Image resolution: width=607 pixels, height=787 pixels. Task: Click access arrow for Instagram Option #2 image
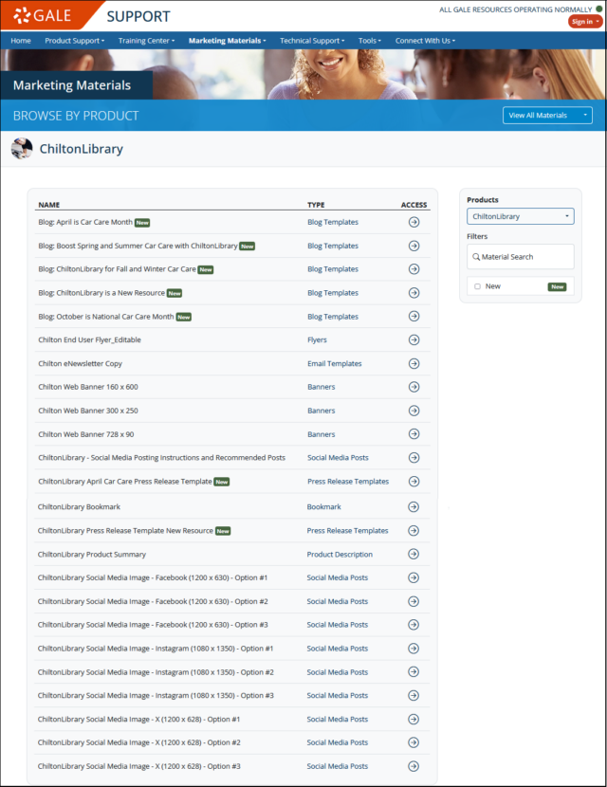(414, 672)
